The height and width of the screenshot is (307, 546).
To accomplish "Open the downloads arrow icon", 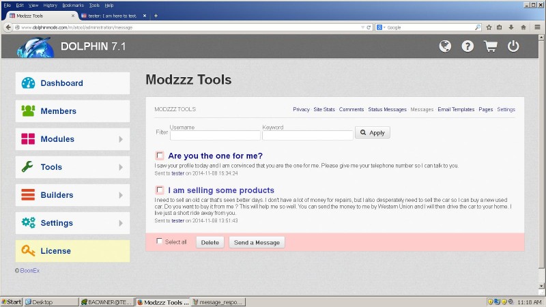I will click(511, 27).
